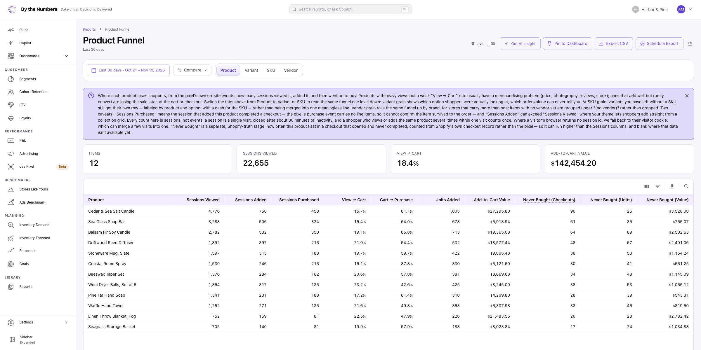Open the Loyalty page

click(38, 118)
